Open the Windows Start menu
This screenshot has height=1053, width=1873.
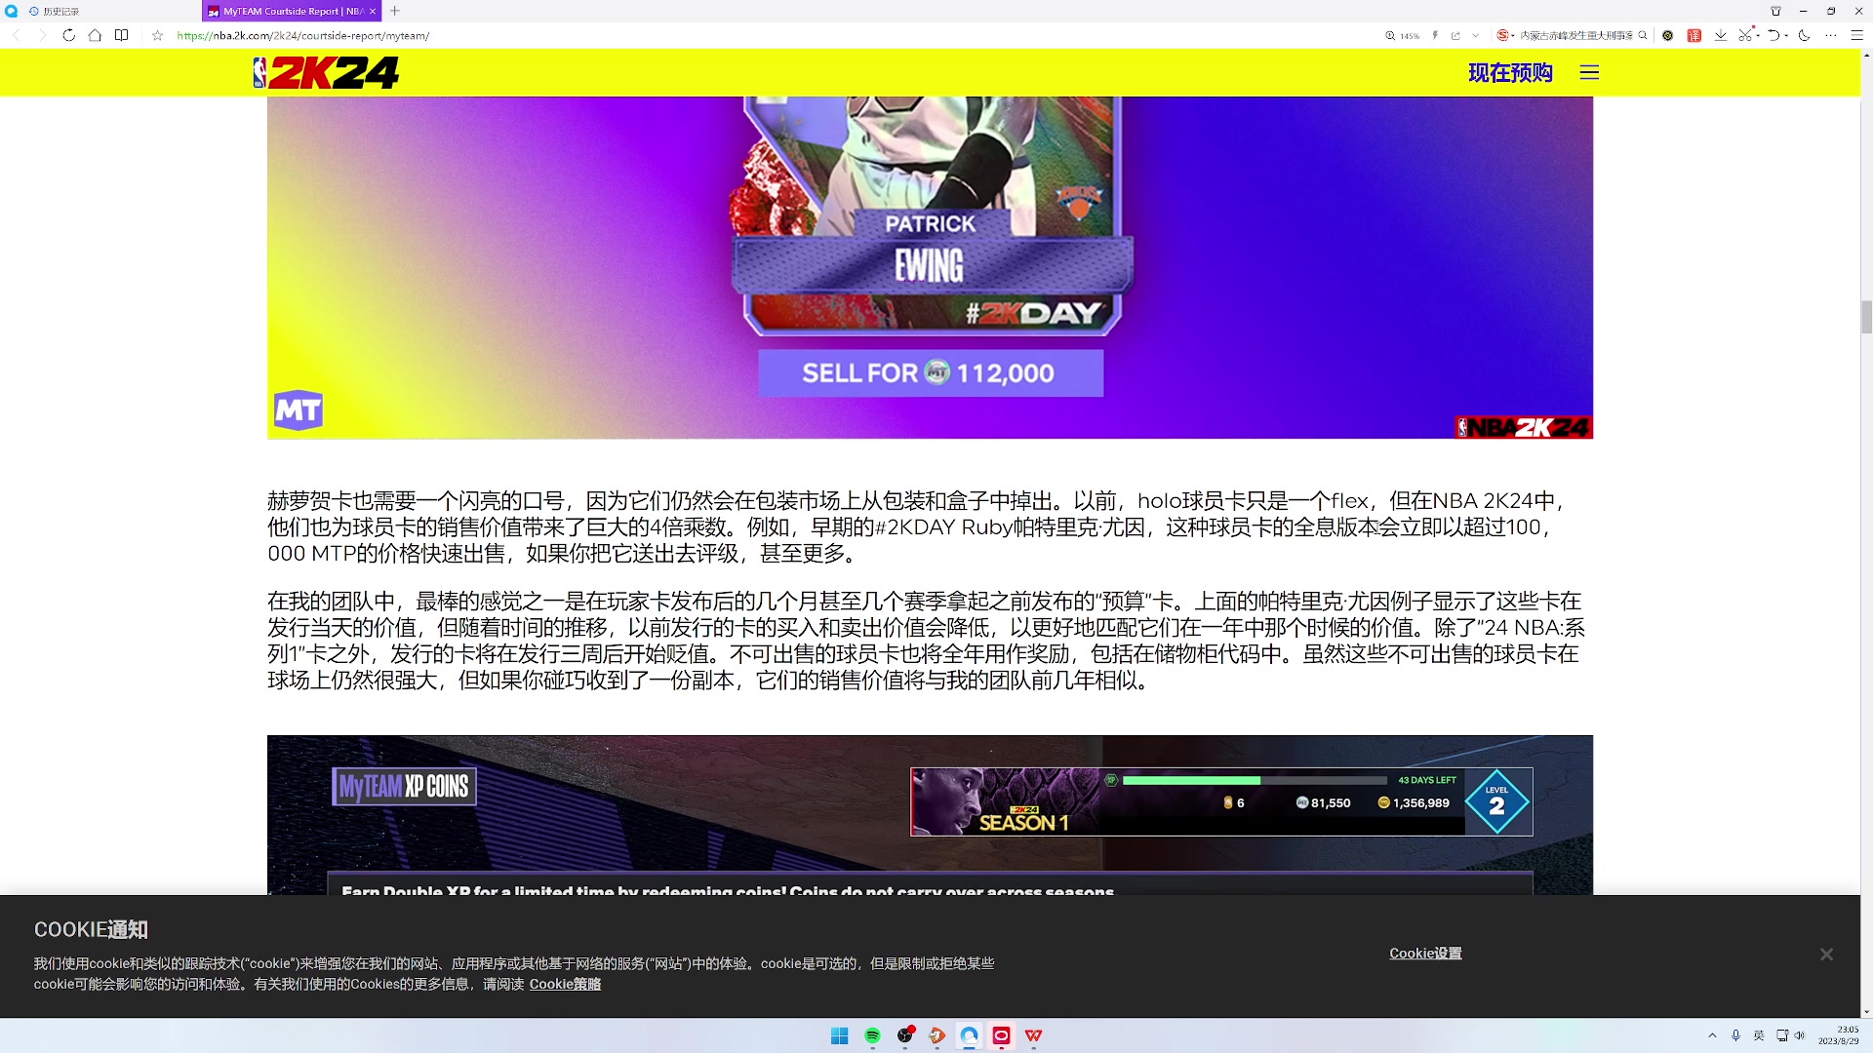coord(839,1035)
